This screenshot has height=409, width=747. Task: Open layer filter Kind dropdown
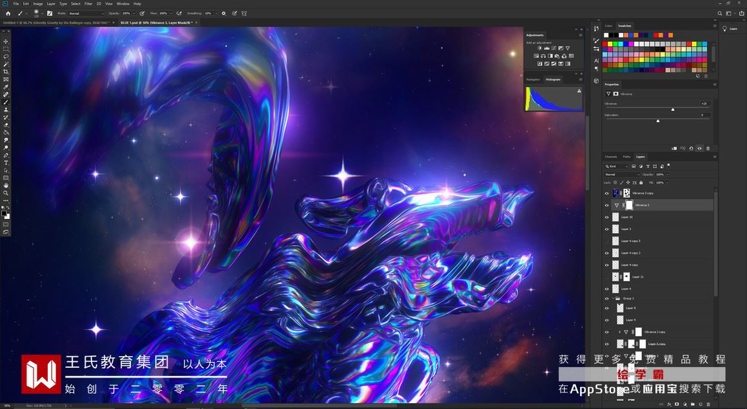point(616,166)
